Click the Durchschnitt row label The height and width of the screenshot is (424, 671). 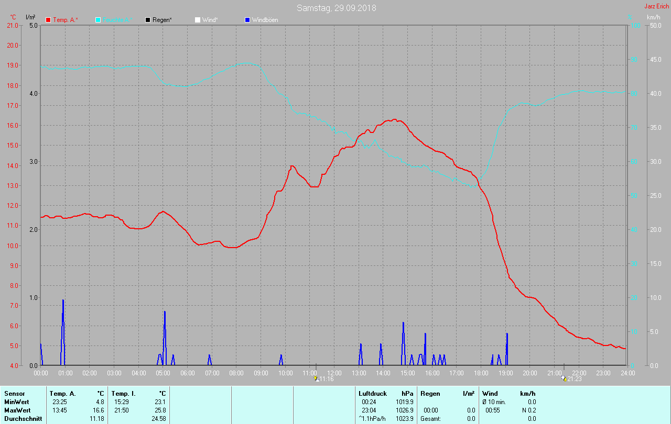pyautogui.click(x=23, y=419)
